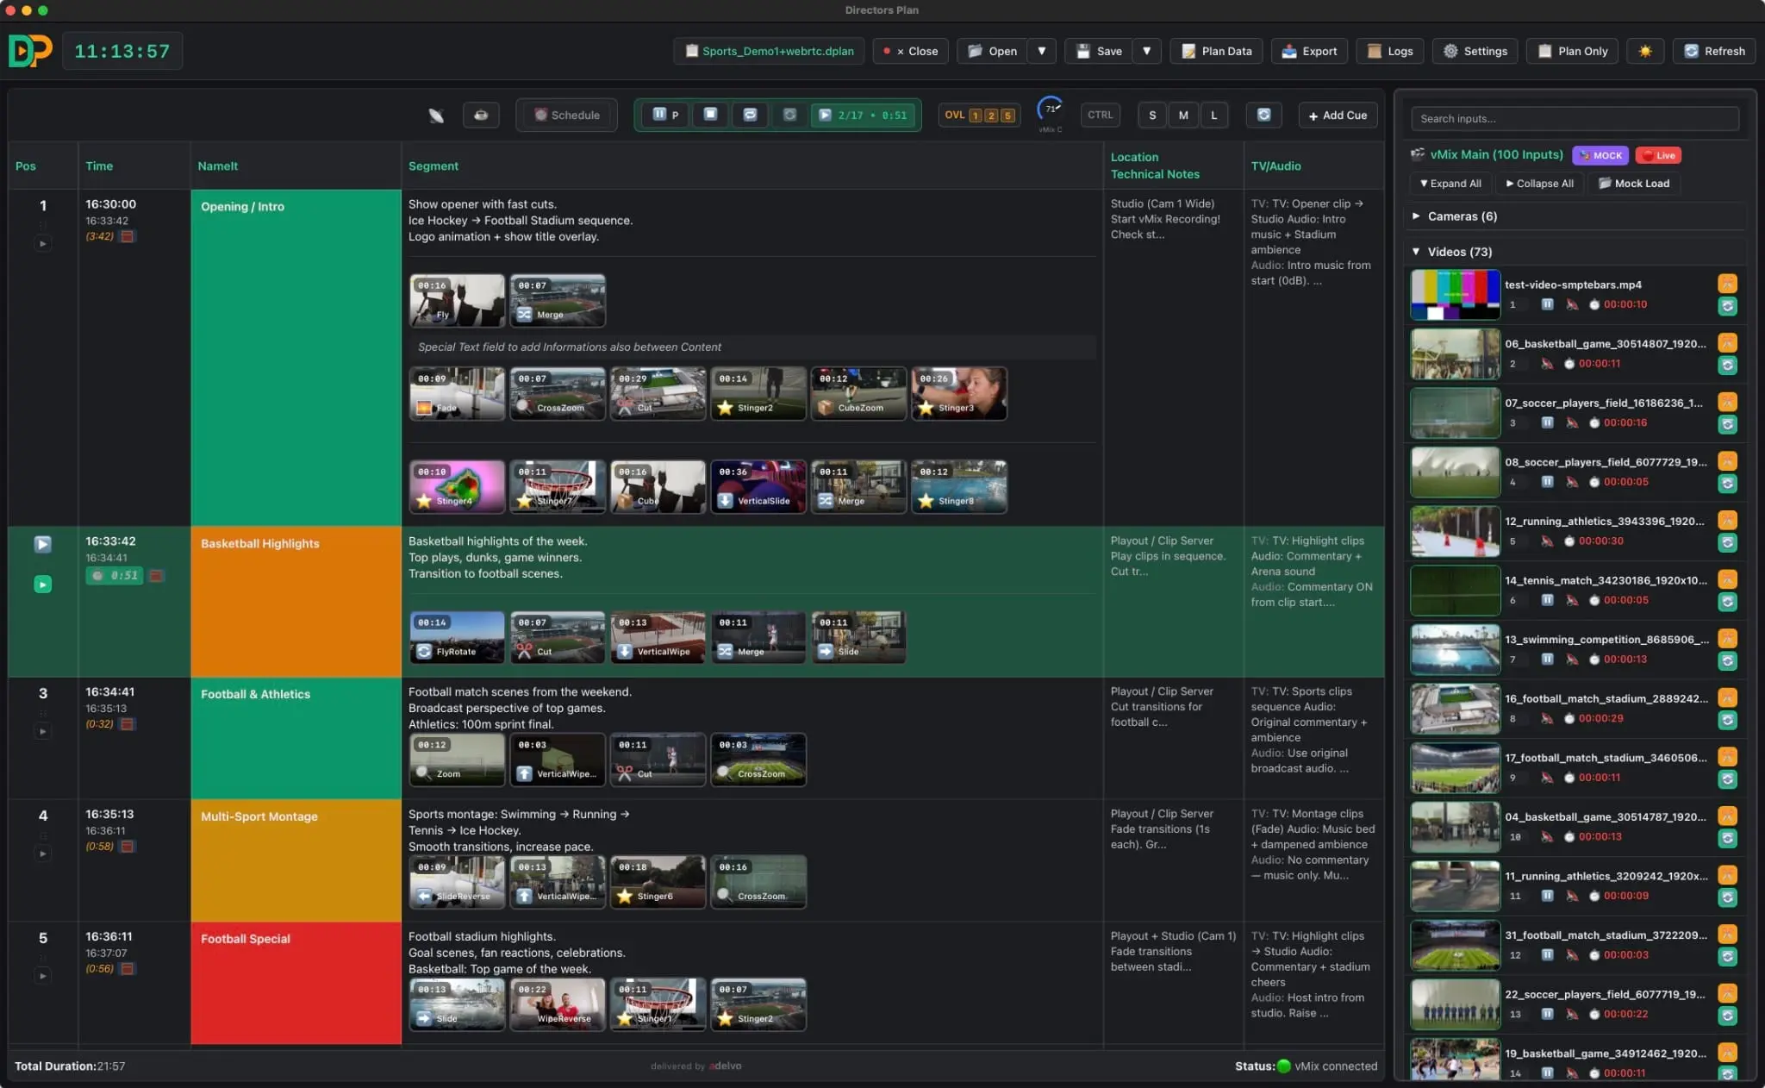
Task: Toggle the sun light theme icon
Action: click(x=1645, y=51)
